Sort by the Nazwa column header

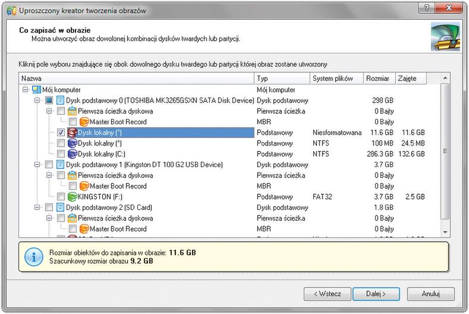(x=136, y=78)
